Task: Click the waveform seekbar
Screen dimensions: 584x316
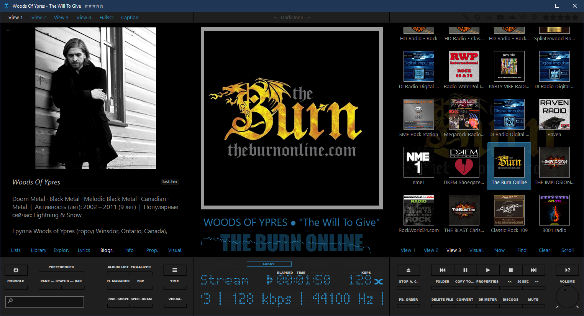Action: pos(286,245)
